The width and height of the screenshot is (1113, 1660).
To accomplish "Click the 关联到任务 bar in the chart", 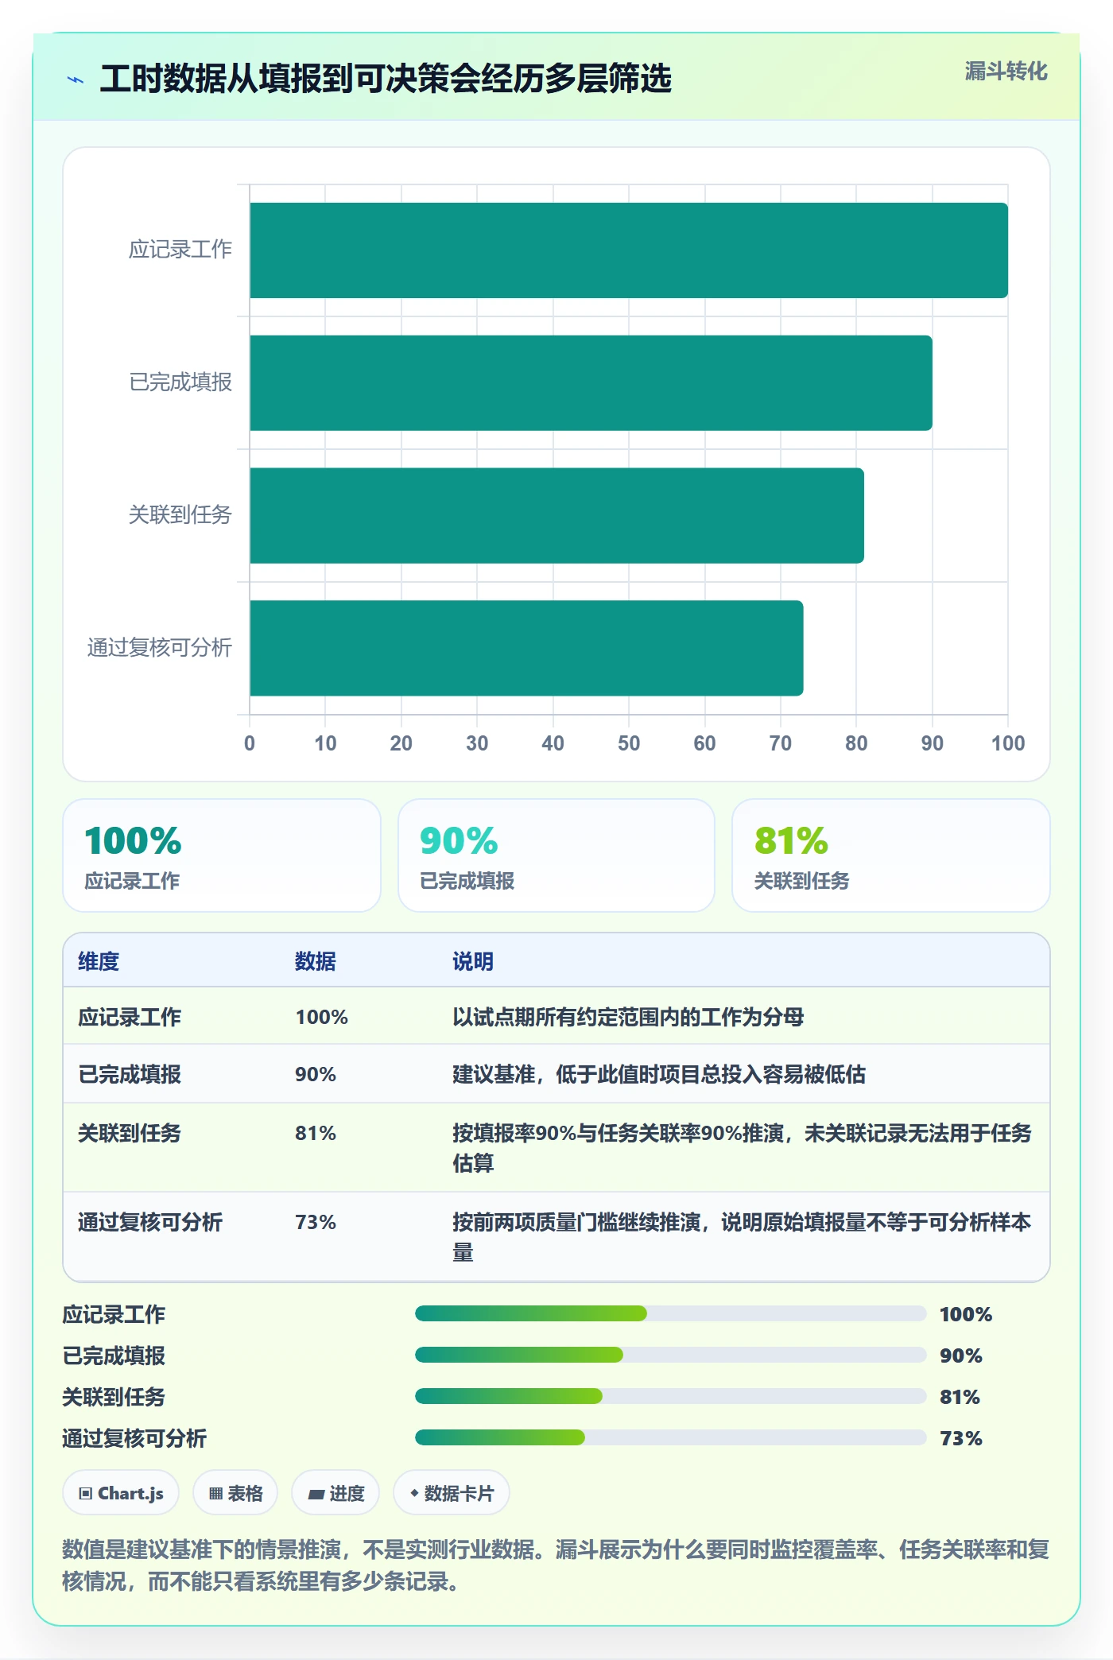I will tap(556, 515).
